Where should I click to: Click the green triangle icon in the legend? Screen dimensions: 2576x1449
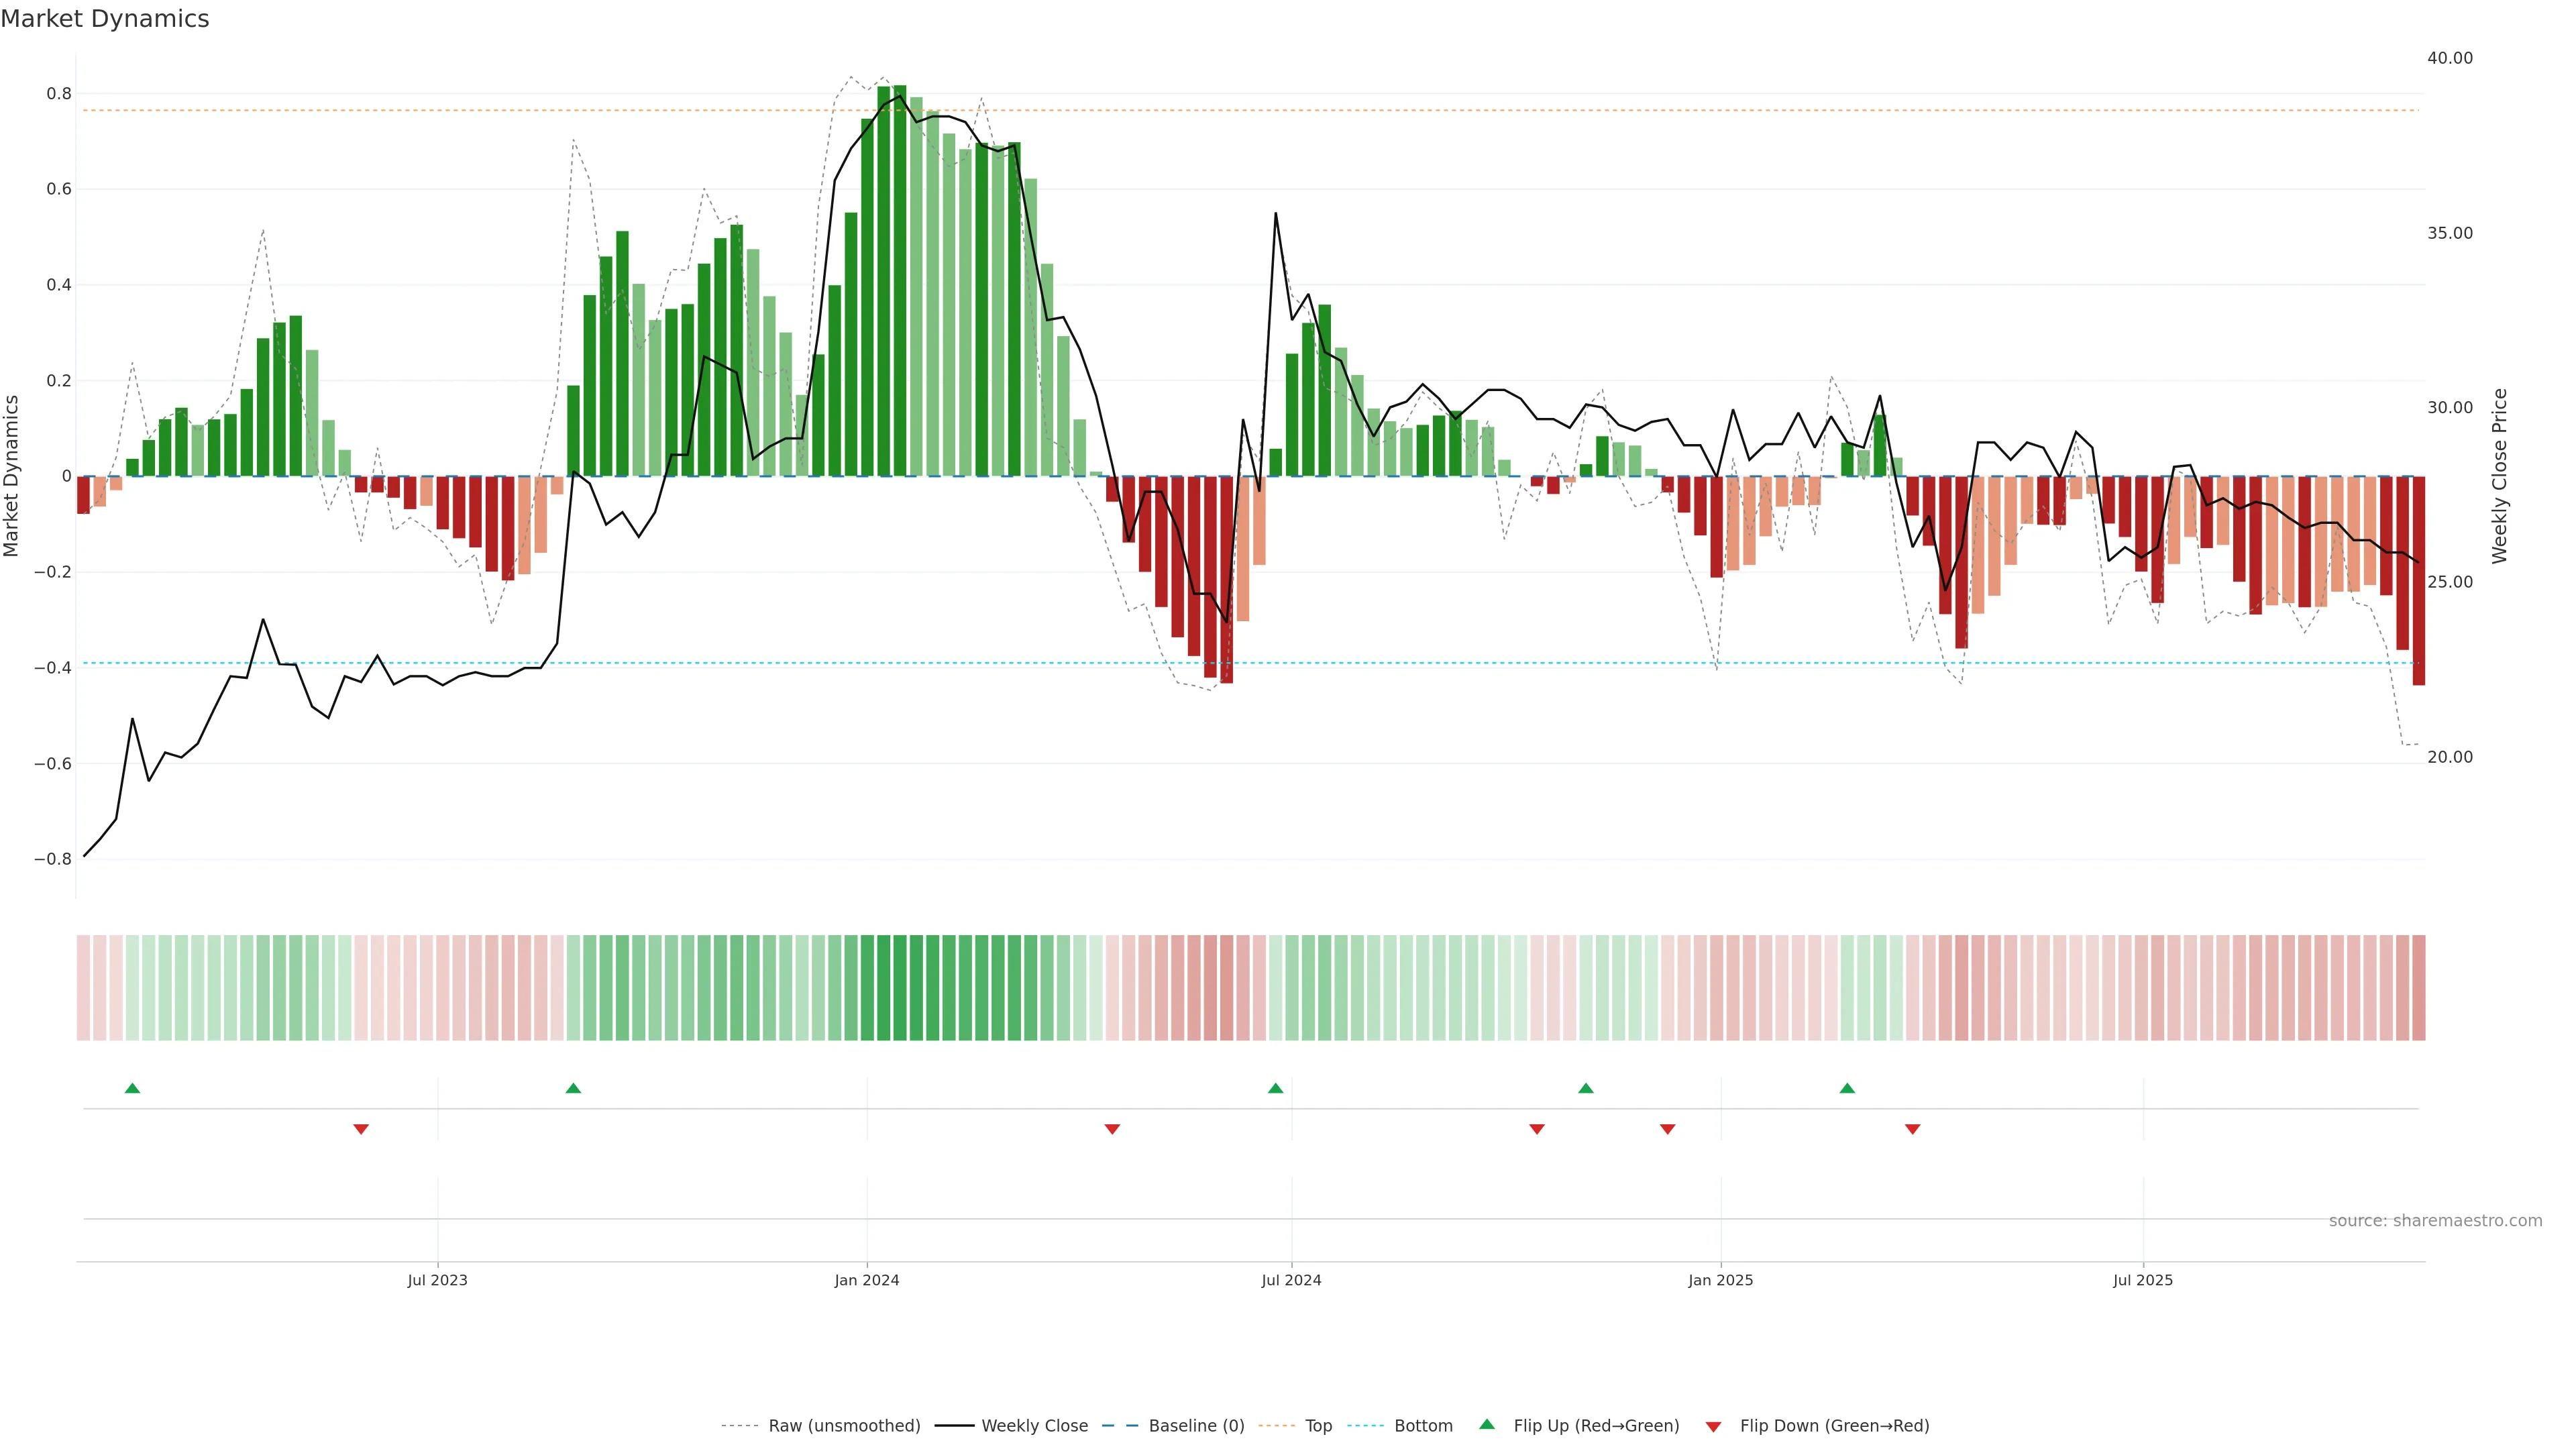point(1487,1424)
